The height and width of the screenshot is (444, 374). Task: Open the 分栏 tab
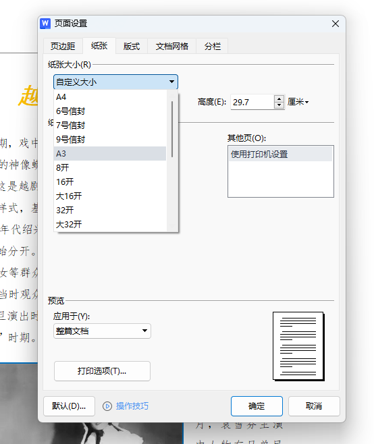(212, 46)
